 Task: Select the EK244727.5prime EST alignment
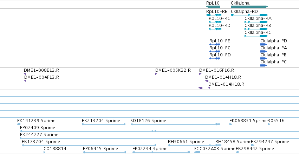click(x=160, y=138)
